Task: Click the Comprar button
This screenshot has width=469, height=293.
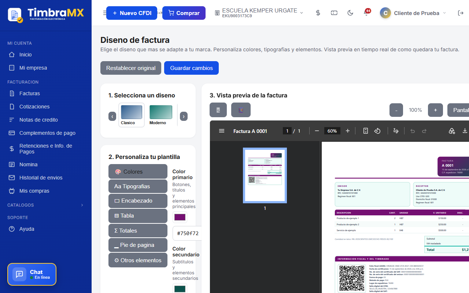Action: click(x=184, y=13)
